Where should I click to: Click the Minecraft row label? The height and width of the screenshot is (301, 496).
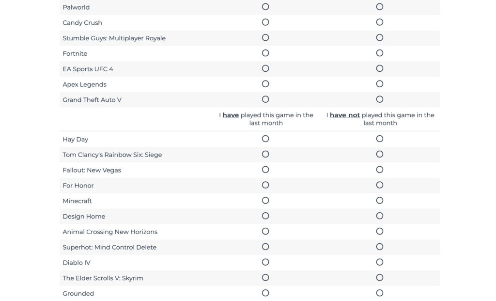click(77, 201)
